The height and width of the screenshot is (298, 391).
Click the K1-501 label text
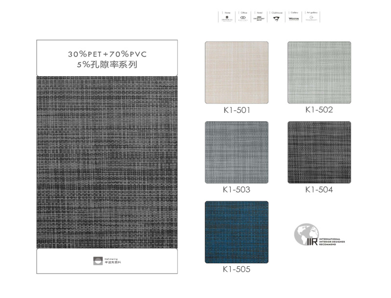coord(237,110)
